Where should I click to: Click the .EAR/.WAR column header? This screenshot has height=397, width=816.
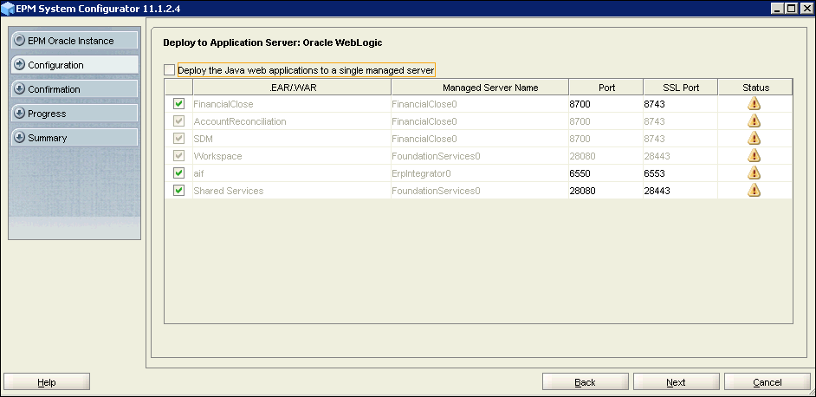[x=293, y=88]
